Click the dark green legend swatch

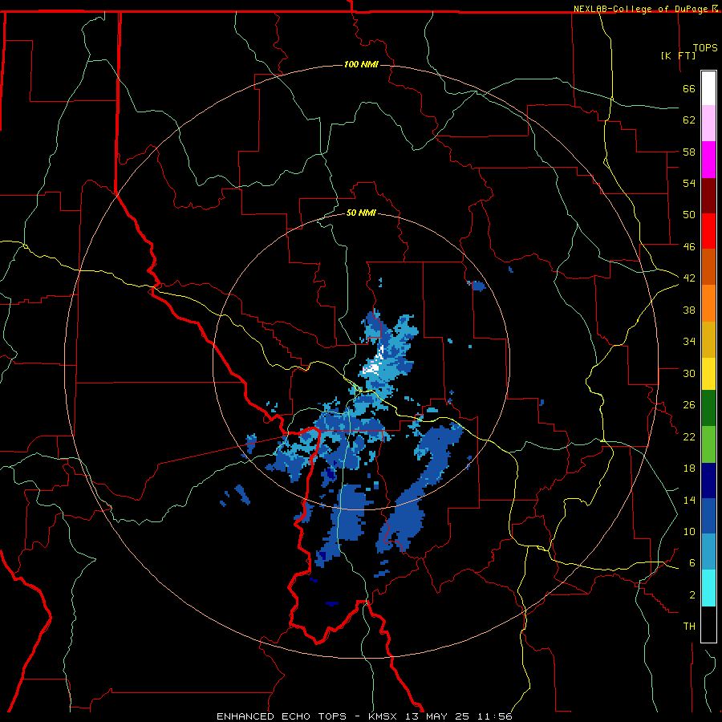pyautogui.click(x=708, y=408)
